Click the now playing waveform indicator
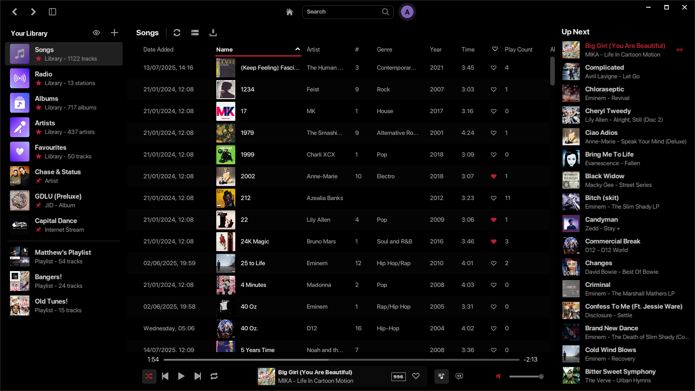Screen dimensions: 695x391 point(680,50)
